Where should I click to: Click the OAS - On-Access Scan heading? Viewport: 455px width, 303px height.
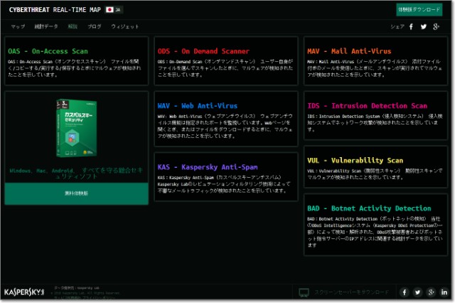48,51
